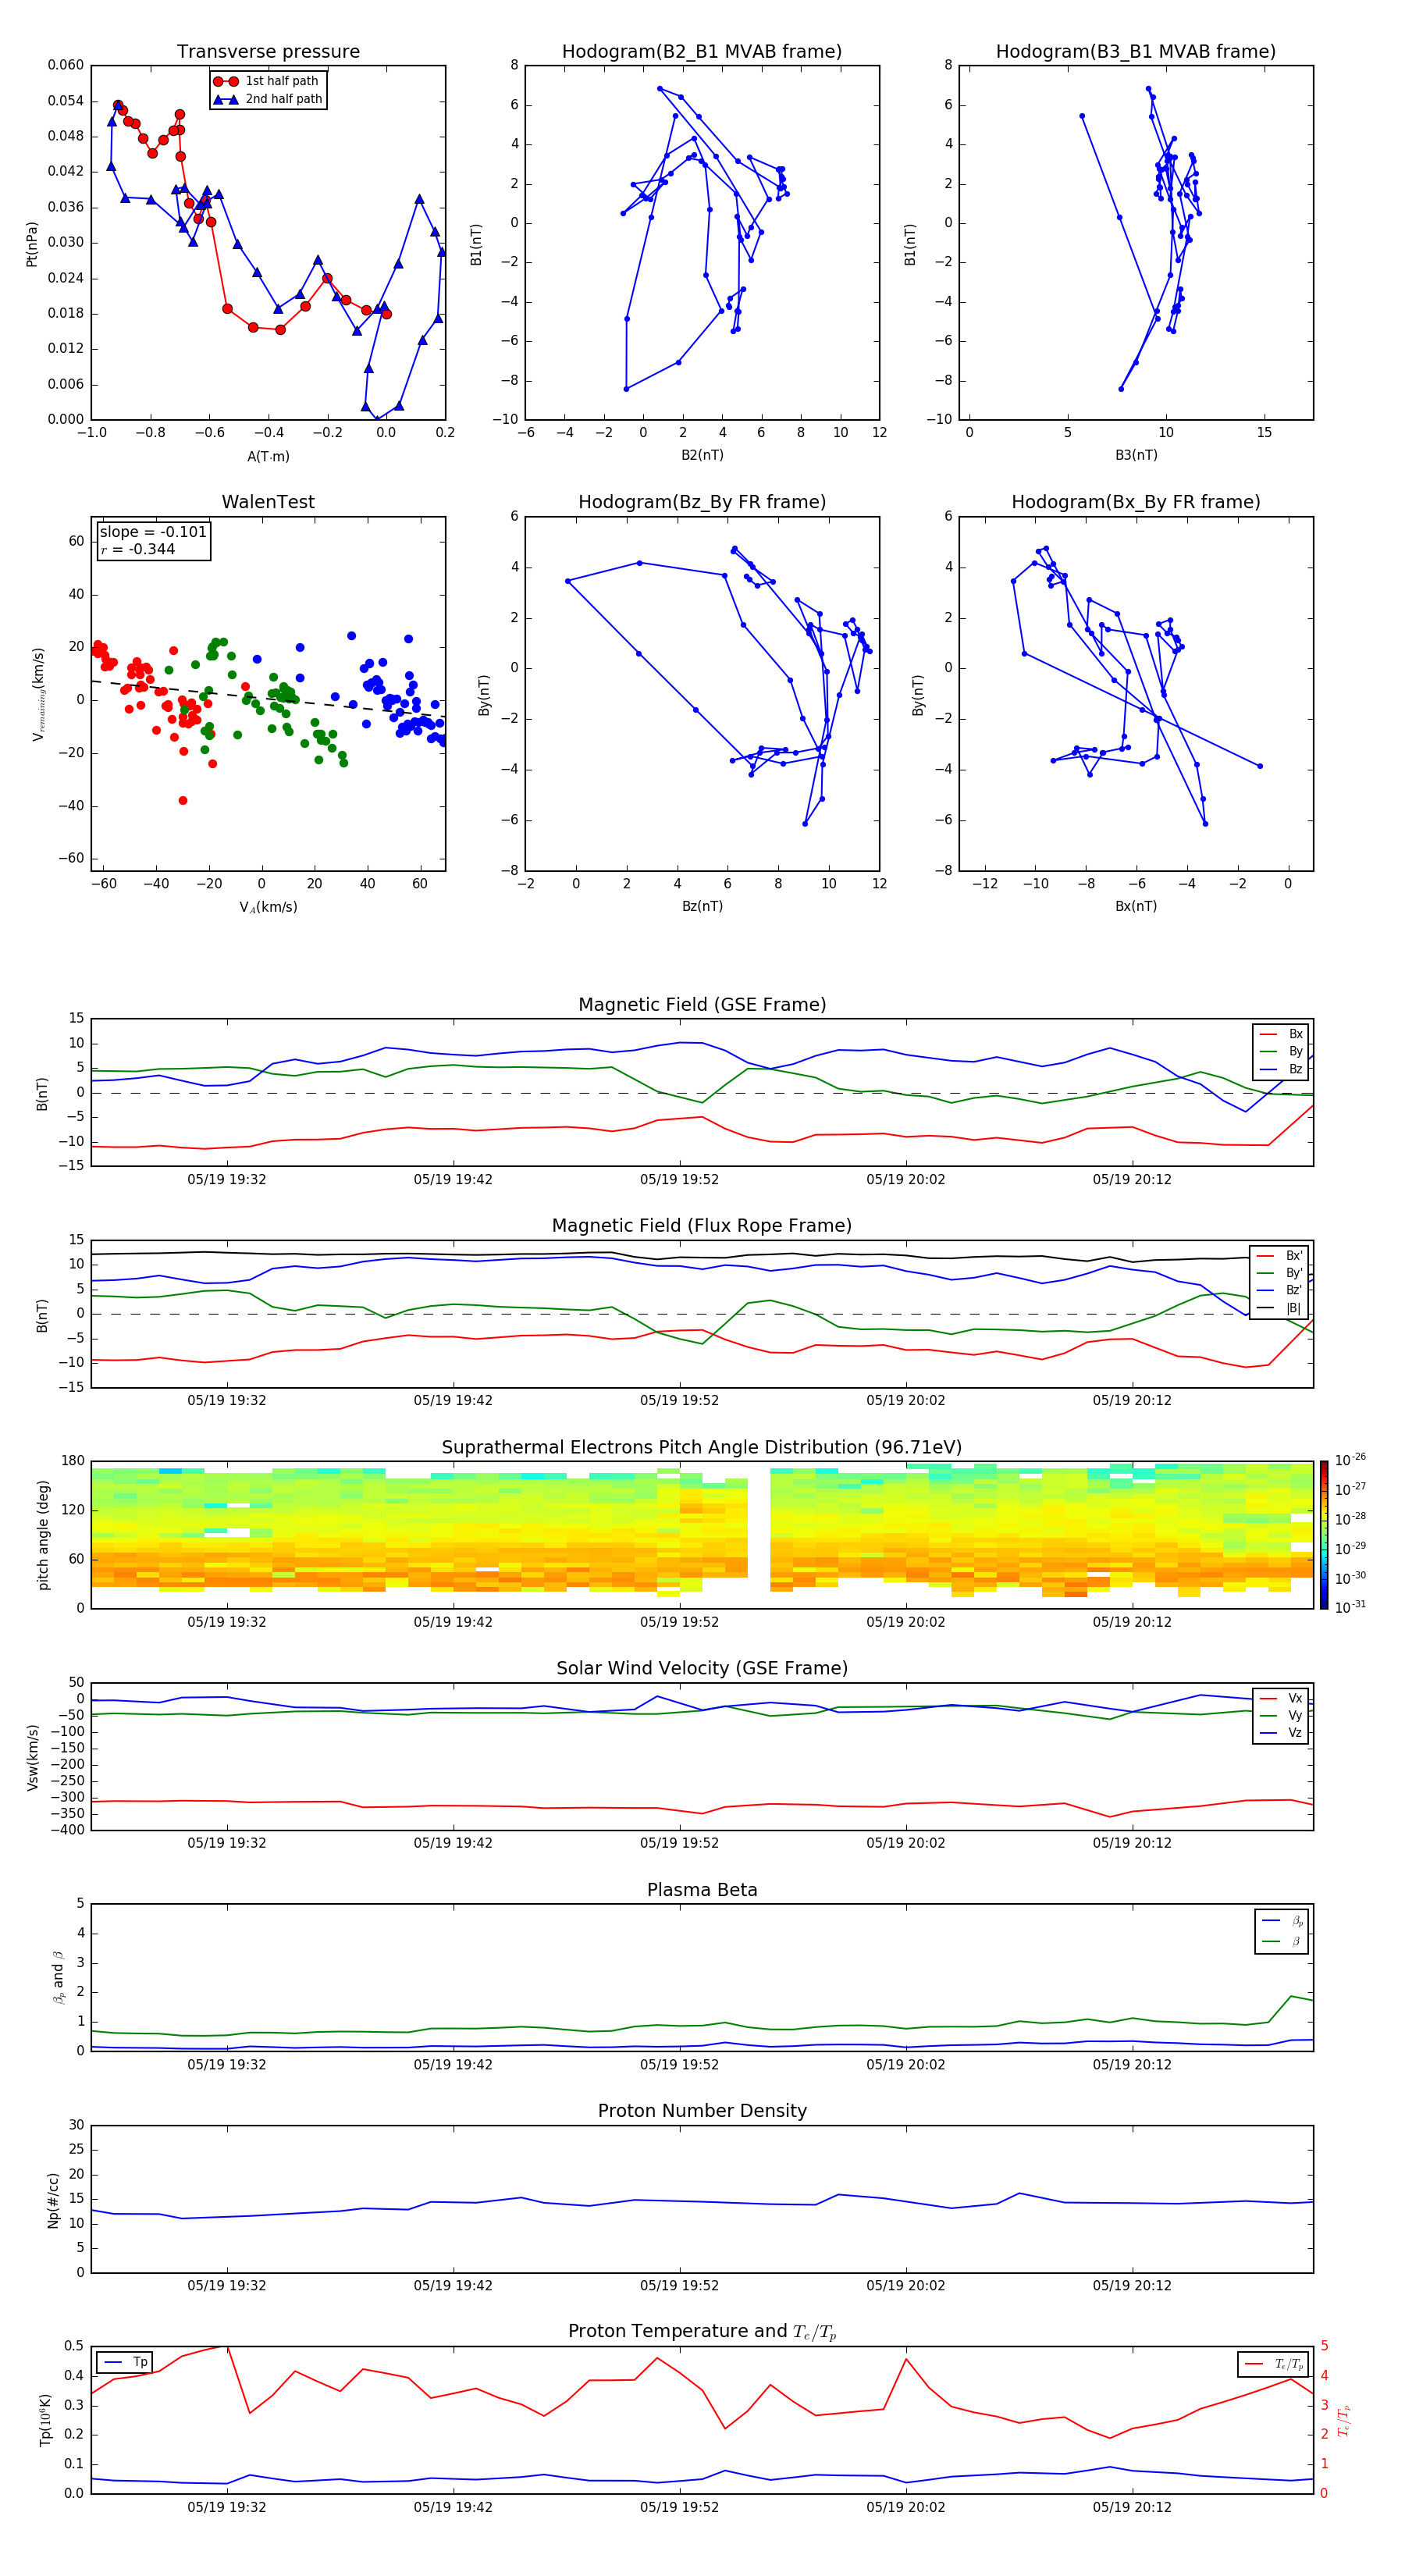Click the 'Tp(10^6K)' y-axis label
Screen dimensions: 1405x2576
pos(45,2420)
